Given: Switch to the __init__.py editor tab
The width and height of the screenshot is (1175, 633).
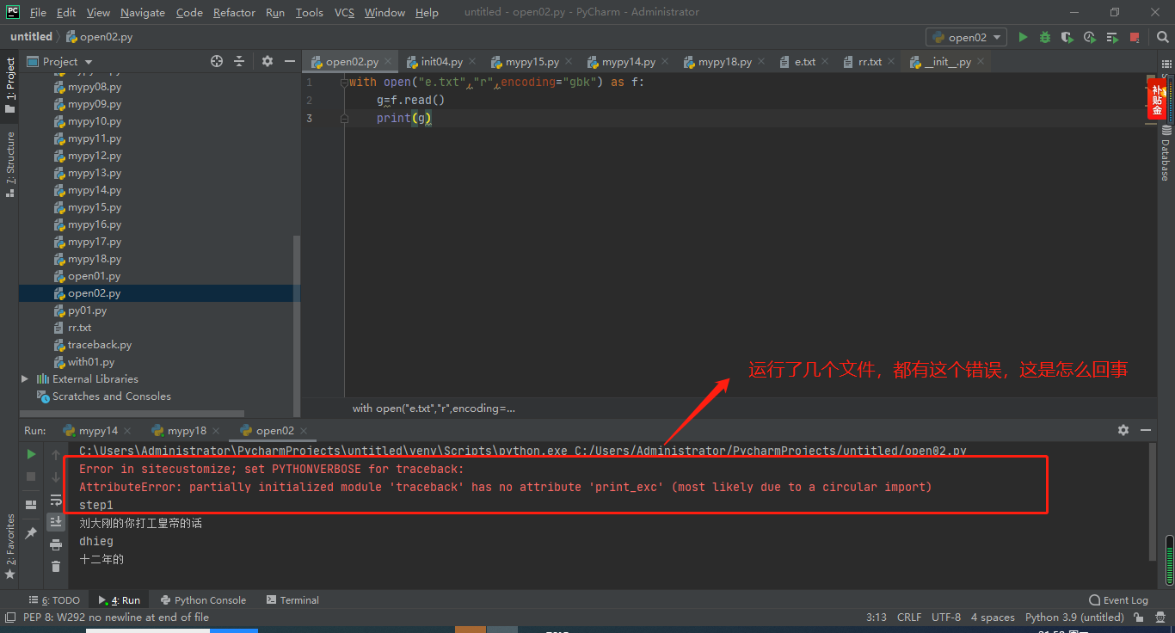Looking at the screenshot, I should 947,62.
